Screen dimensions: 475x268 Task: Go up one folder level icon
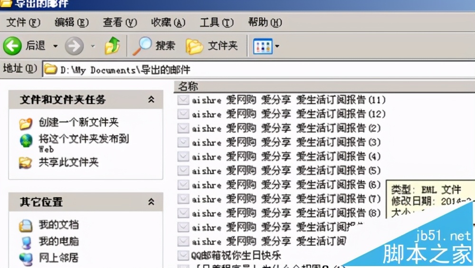click(x=113, y=46)
